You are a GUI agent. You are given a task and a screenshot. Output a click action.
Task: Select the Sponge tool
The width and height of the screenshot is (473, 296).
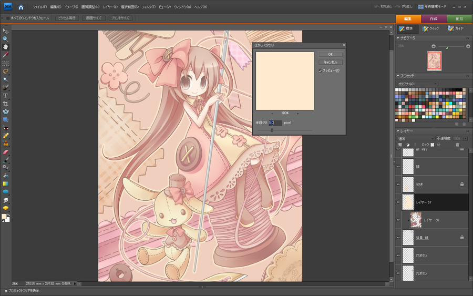[5, 208]
